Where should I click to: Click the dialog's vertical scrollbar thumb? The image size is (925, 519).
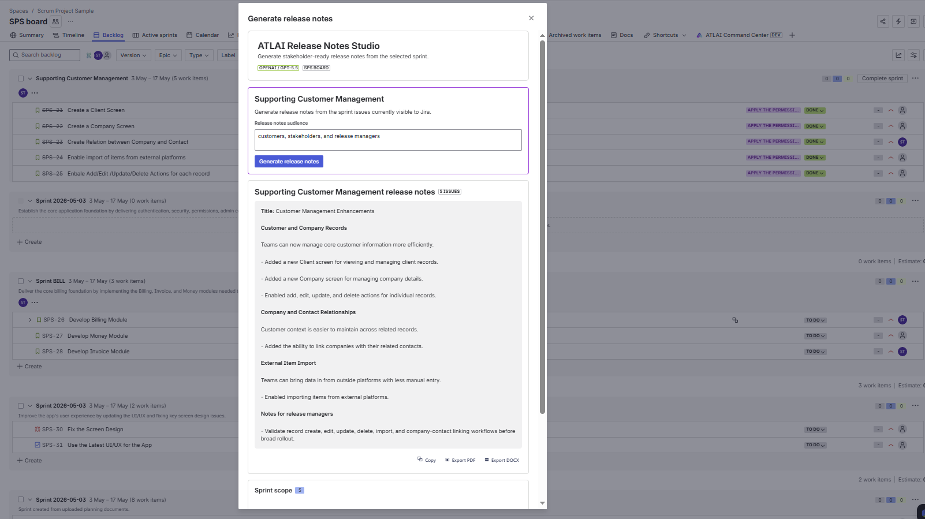click(x=542, y=226)
